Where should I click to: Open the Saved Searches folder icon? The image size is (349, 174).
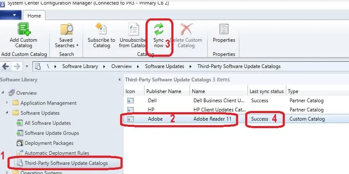tap(66, 29)
